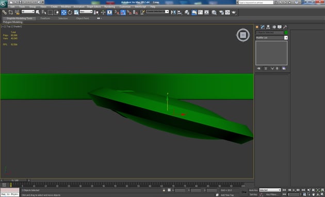Enable Select and Manipulate tool

coord(103,12)
